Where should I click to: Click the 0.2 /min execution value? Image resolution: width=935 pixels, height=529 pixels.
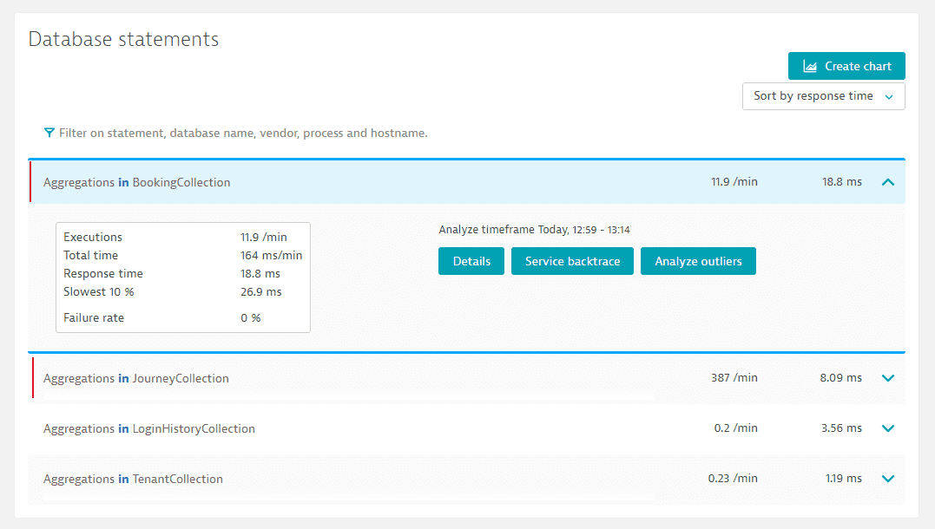736,428
